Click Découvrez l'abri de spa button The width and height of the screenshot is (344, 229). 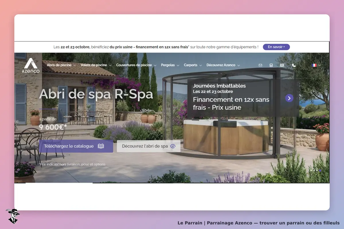pos(148,146)
